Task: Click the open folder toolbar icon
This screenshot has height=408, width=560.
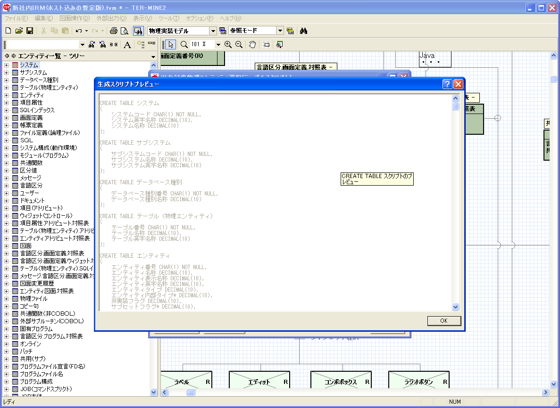Action: pos(19,31)
